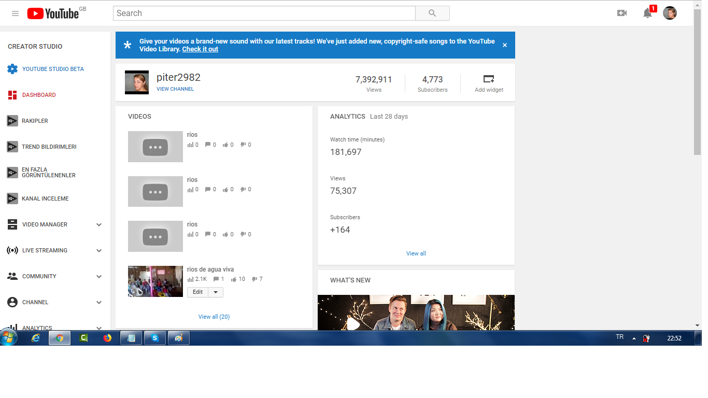
Task: Click dislikes icon of rios de agua viva
Action: point(254,279)
